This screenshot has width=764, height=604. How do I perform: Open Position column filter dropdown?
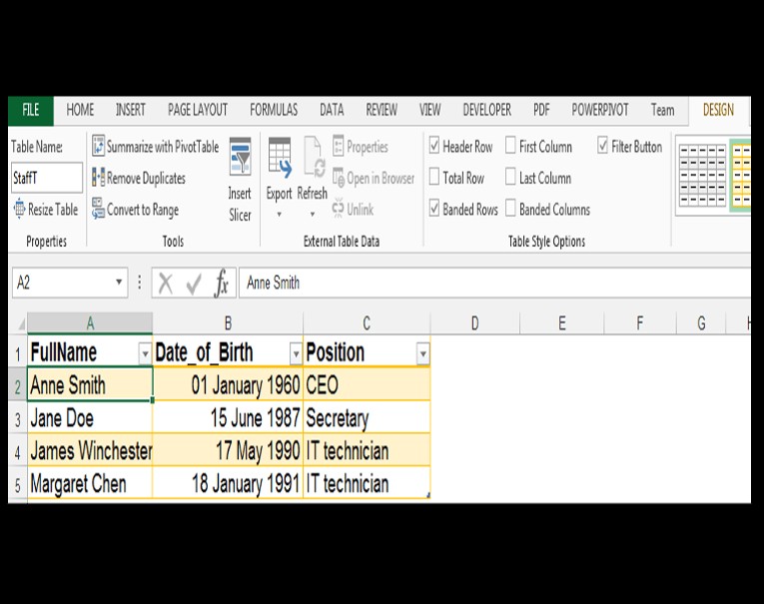click(x=422, y=354)
